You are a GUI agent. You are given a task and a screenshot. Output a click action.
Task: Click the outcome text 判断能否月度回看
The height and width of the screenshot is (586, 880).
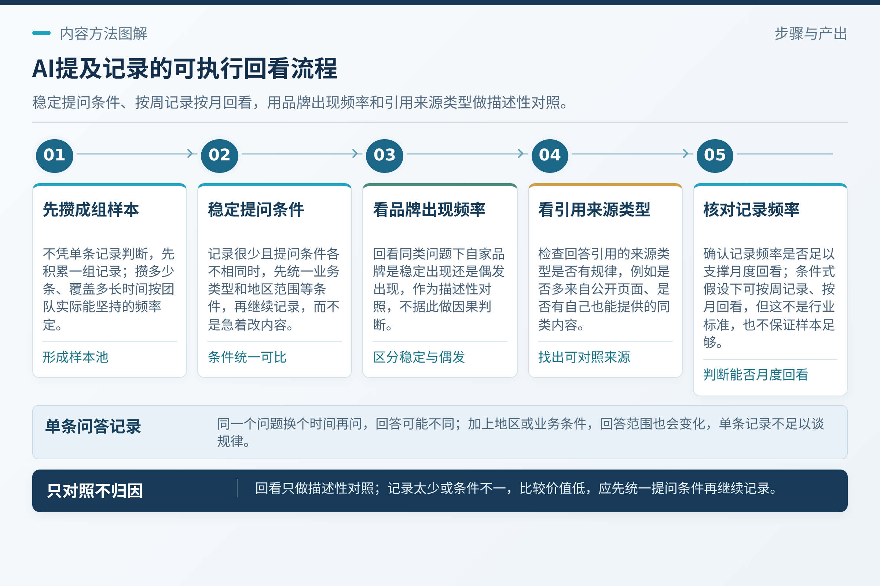pos(756,375)
